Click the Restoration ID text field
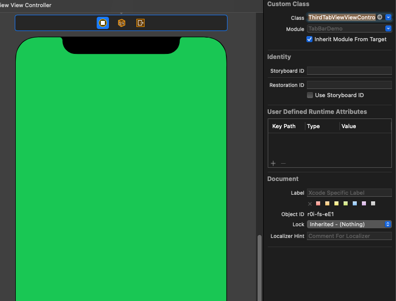The height and width of the screenshot is (301, 396). pyautogui.click(x=349, y=85)
